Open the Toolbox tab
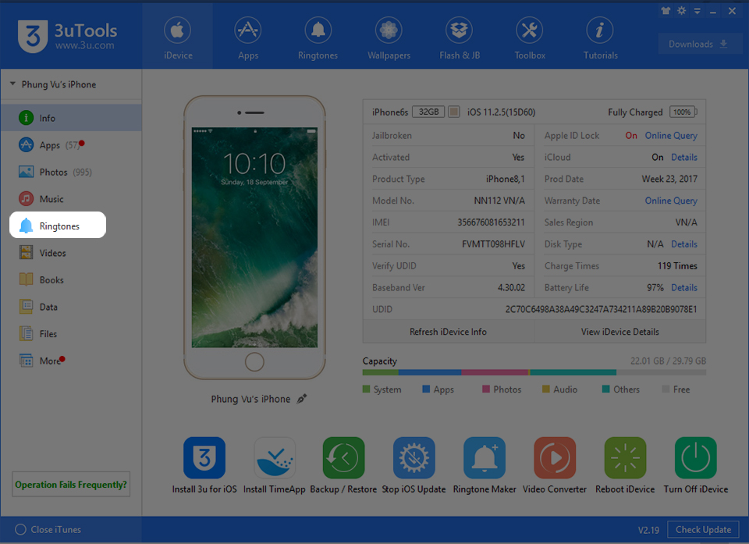 530,37
